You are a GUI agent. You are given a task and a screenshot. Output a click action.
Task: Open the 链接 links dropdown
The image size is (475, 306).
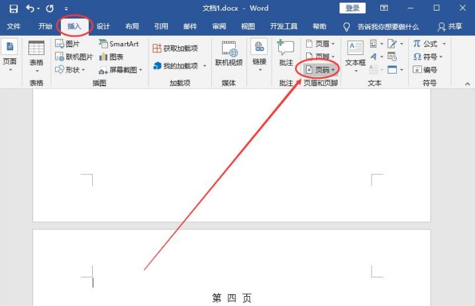tap(259, 56)
